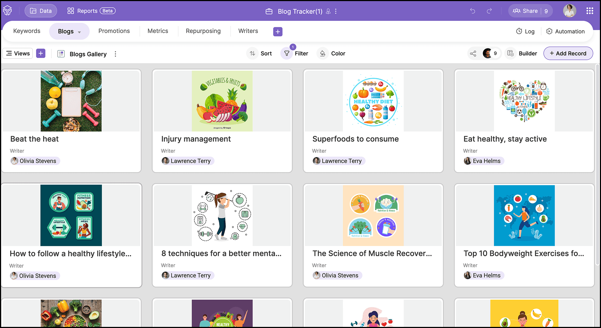Click the Blogs Gallery view icon
This screenshot has height=328, width=601.
point(61,54)
